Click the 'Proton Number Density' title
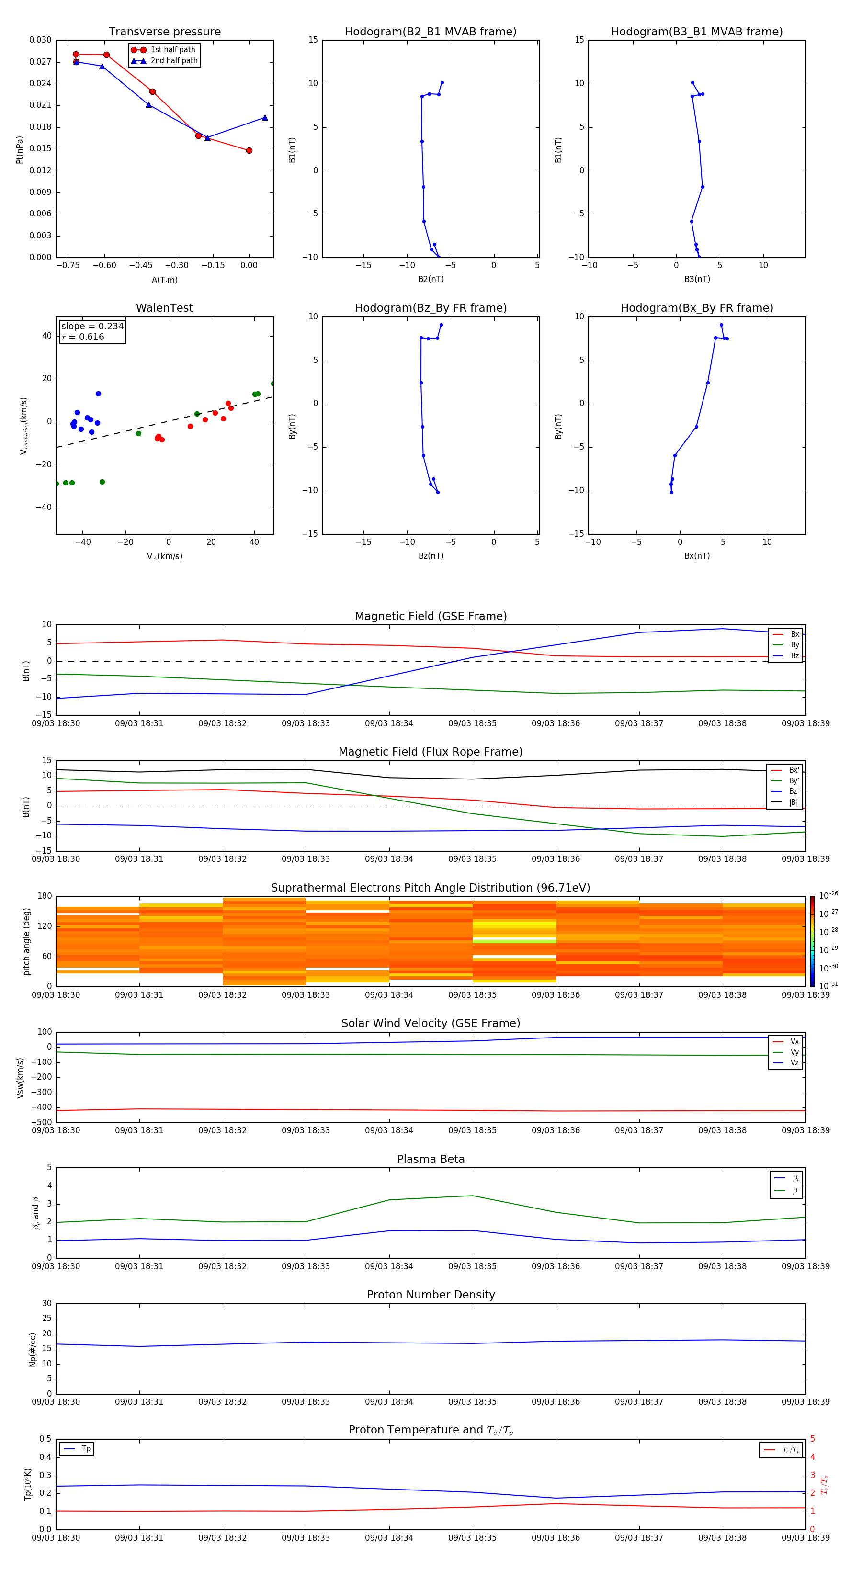This screenshot has width=862, height=1580. 431,1295
